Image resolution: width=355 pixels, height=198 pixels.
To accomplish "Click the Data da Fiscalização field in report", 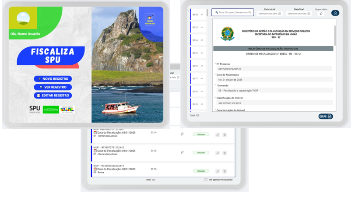I will [274, 80].
